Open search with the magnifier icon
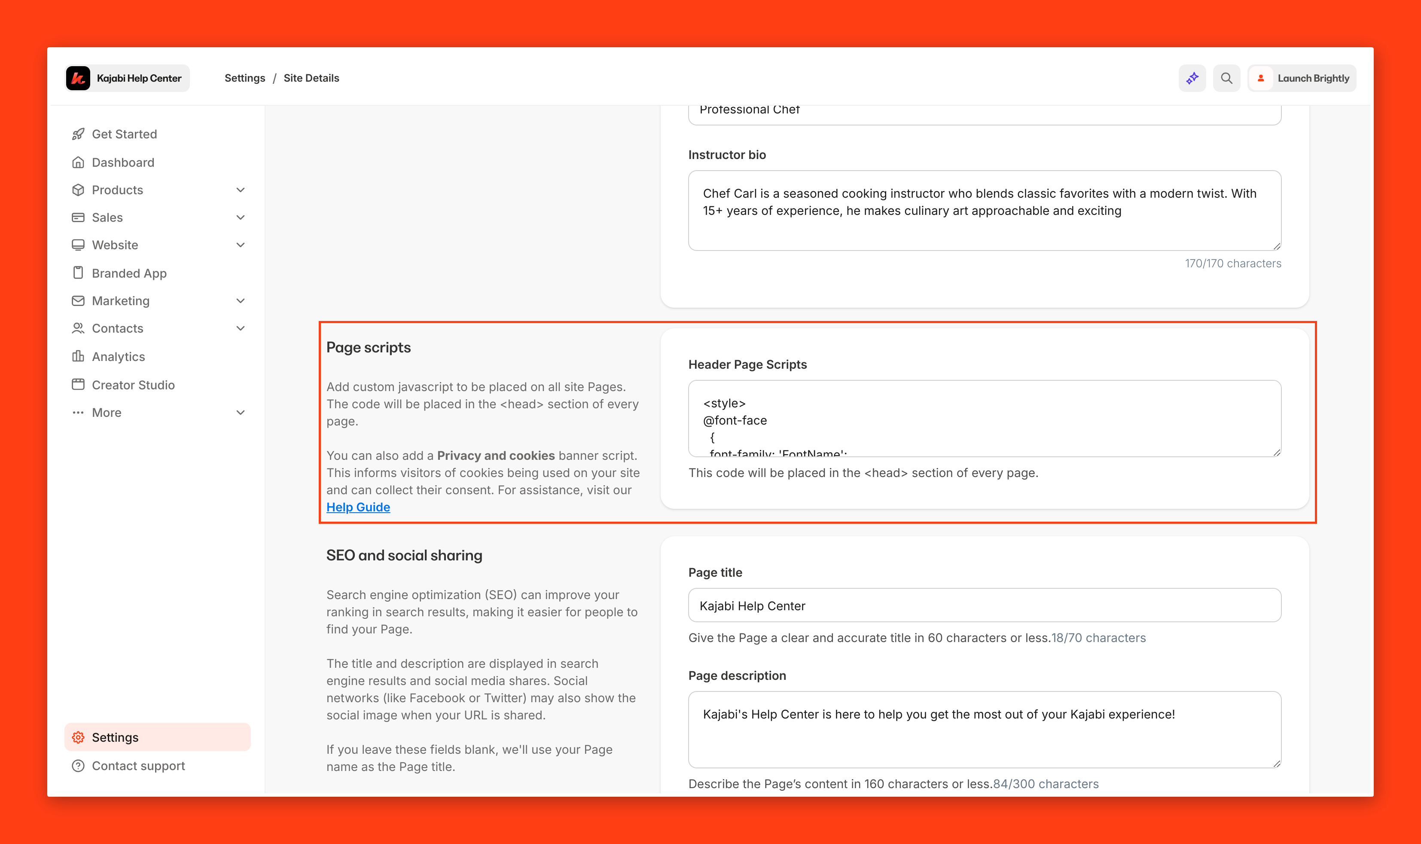 point(1226,78)
